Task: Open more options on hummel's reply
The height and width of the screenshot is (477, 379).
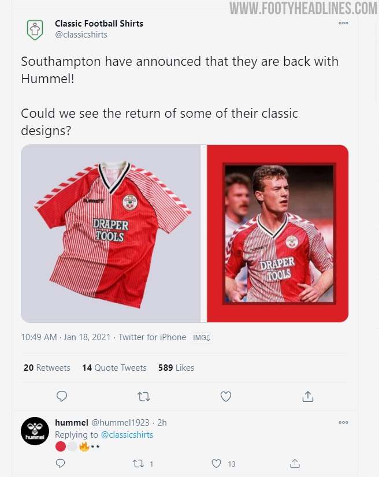Action: [x=343, y=423]
